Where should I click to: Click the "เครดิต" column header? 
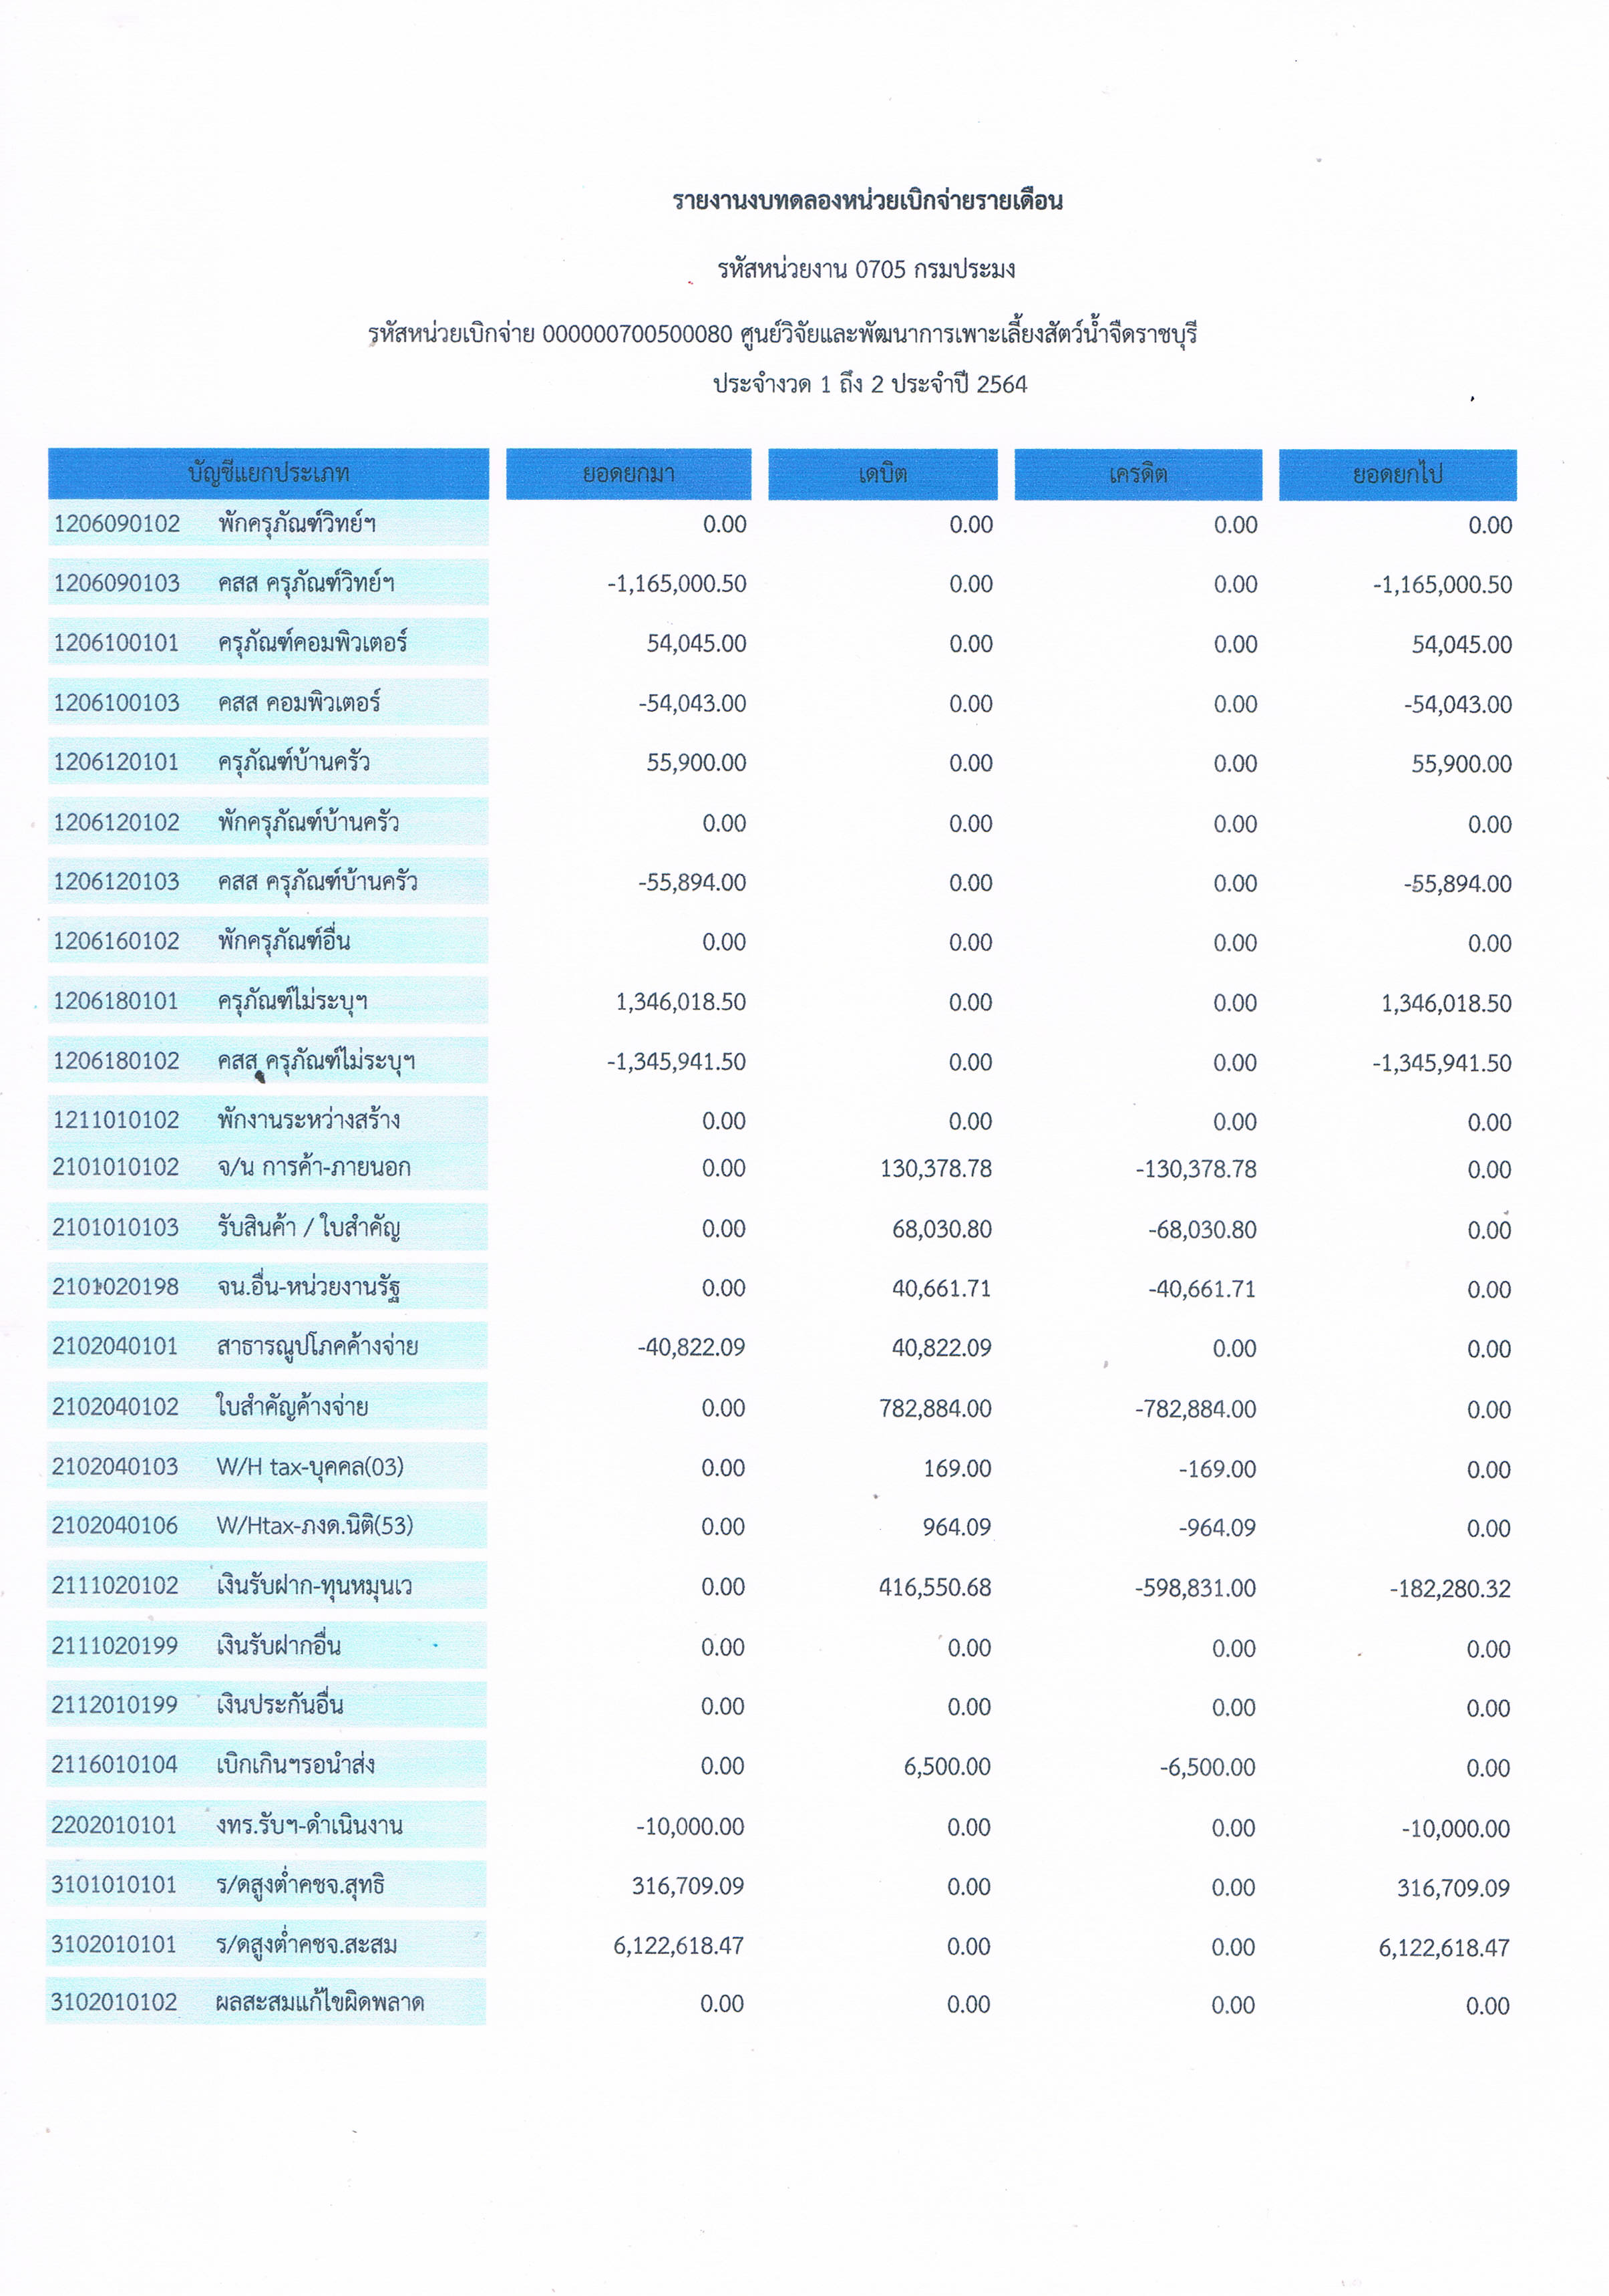pos(1137,474)
